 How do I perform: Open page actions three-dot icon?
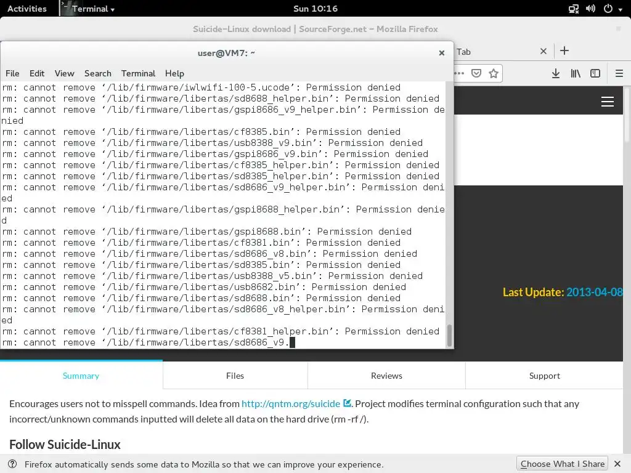point(459,73)
